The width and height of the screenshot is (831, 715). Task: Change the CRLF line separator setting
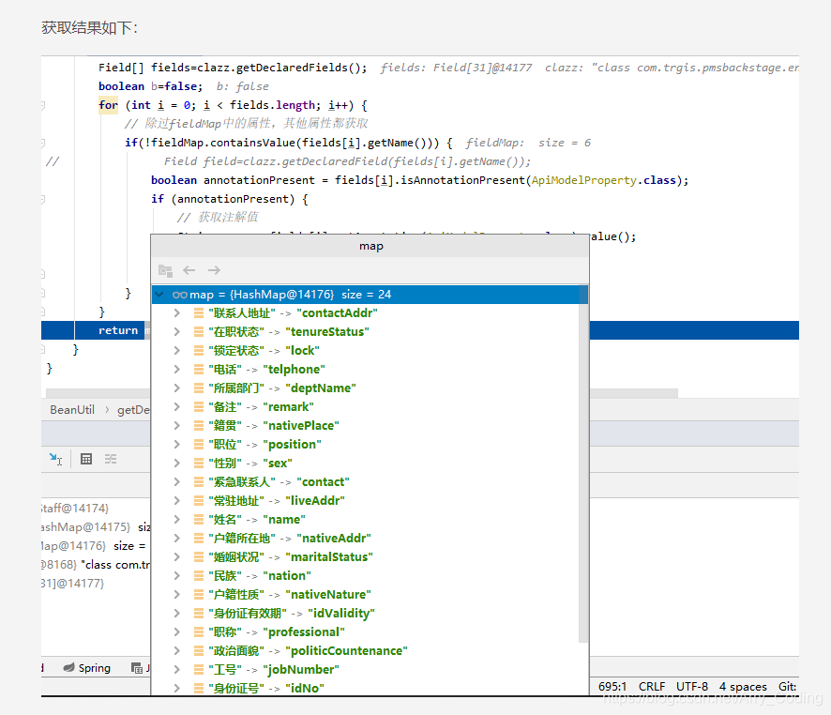(x=652, y=686)
